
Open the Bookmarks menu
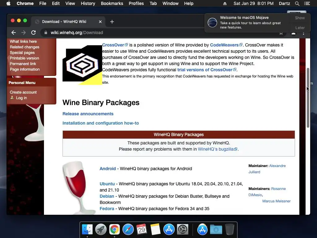[112, 3]
